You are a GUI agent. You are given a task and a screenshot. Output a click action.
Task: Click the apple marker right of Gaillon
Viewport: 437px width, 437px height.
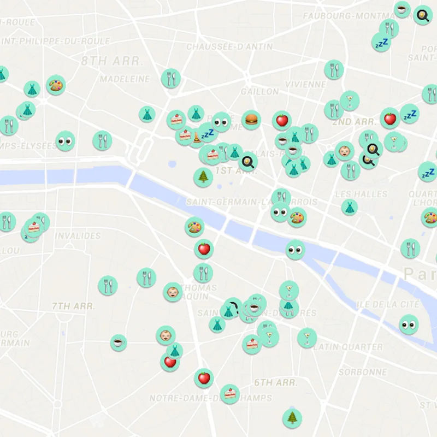282,120
